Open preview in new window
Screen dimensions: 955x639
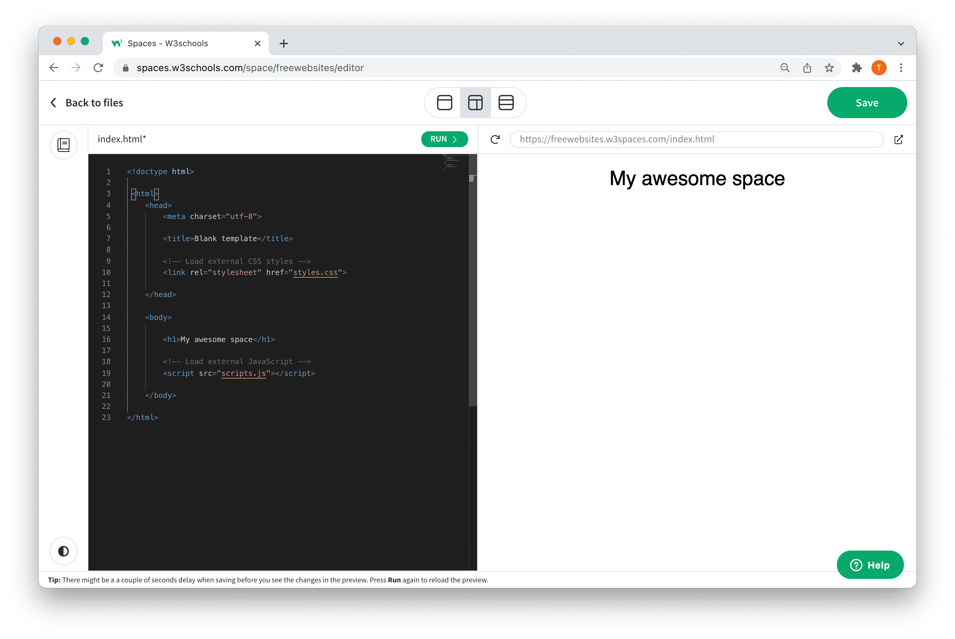point(898,140)
